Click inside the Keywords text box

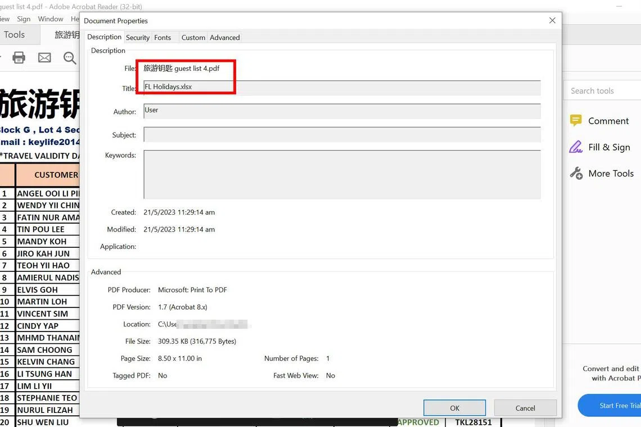(342, 174)
